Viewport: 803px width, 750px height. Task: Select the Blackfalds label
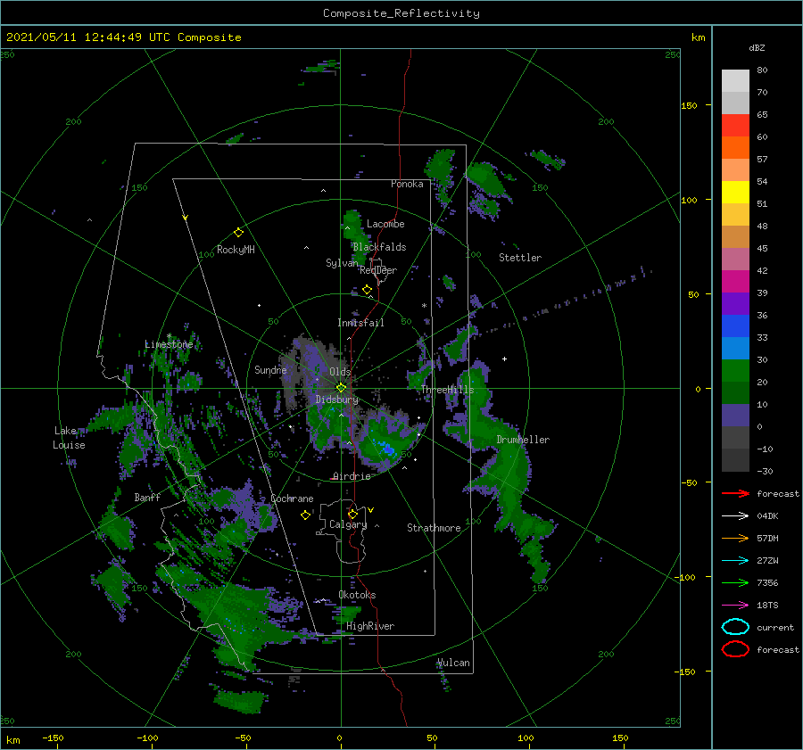pyautogui.click(x=379, y=247)
